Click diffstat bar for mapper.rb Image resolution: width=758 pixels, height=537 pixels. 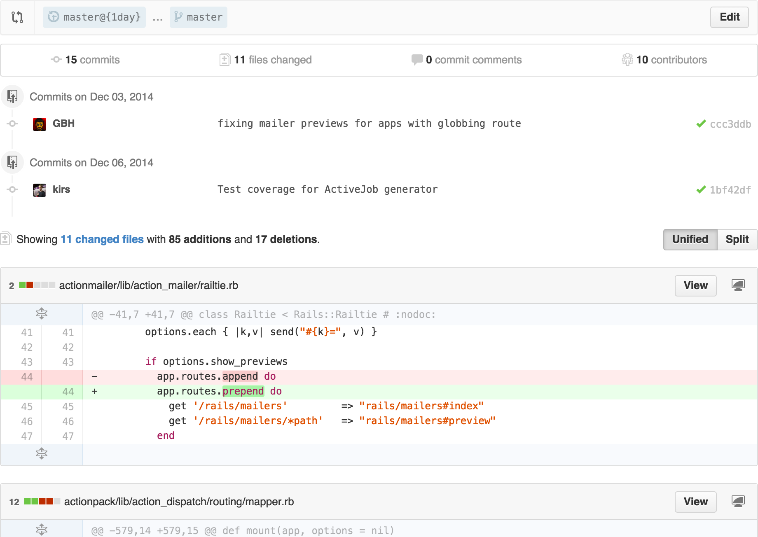(x=42, y=501)
